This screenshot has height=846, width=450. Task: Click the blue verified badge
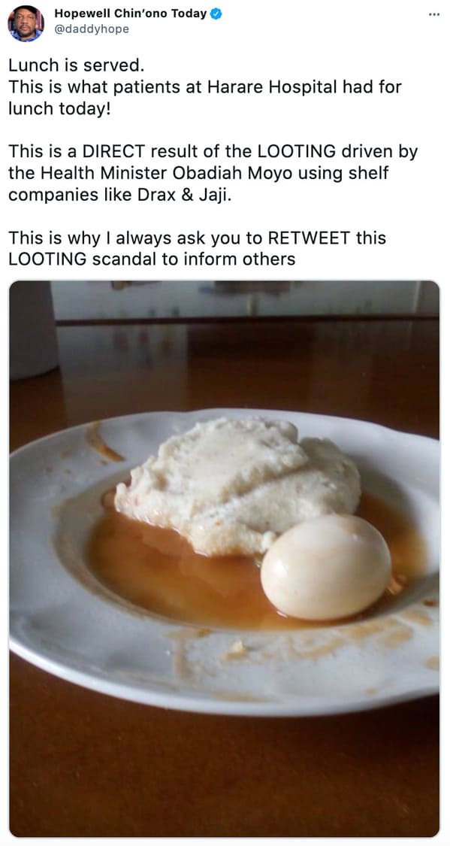[216, 14]
